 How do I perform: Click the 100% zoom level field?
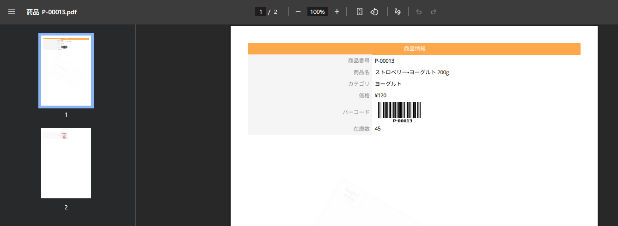click(318, 12)
